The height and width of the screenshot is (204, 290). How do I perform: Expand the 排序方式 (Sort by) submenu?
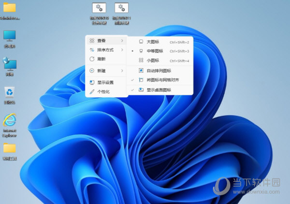coord(106,50)
